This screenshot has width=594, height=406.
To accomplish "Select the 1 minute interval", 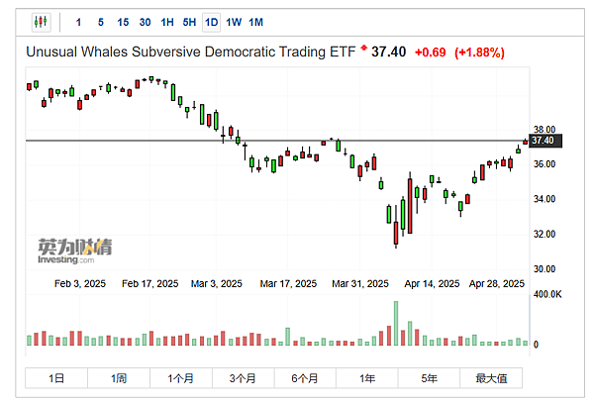I will pyautogui.click(x=78, y=23).
